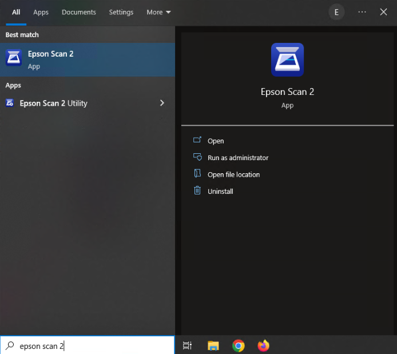
Task: Open Task View from the taskbar
Action: (x=187, y=345)
